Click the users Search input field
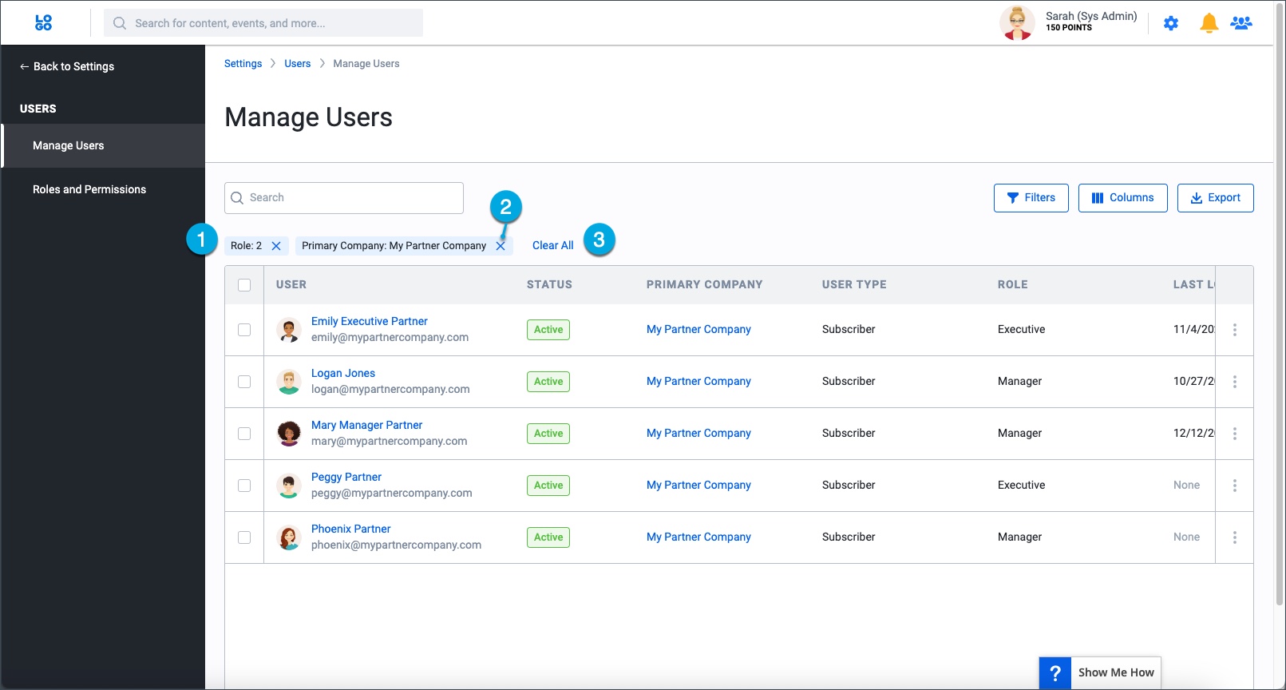This screenshot has height=690, width=1286. [344, 198]
